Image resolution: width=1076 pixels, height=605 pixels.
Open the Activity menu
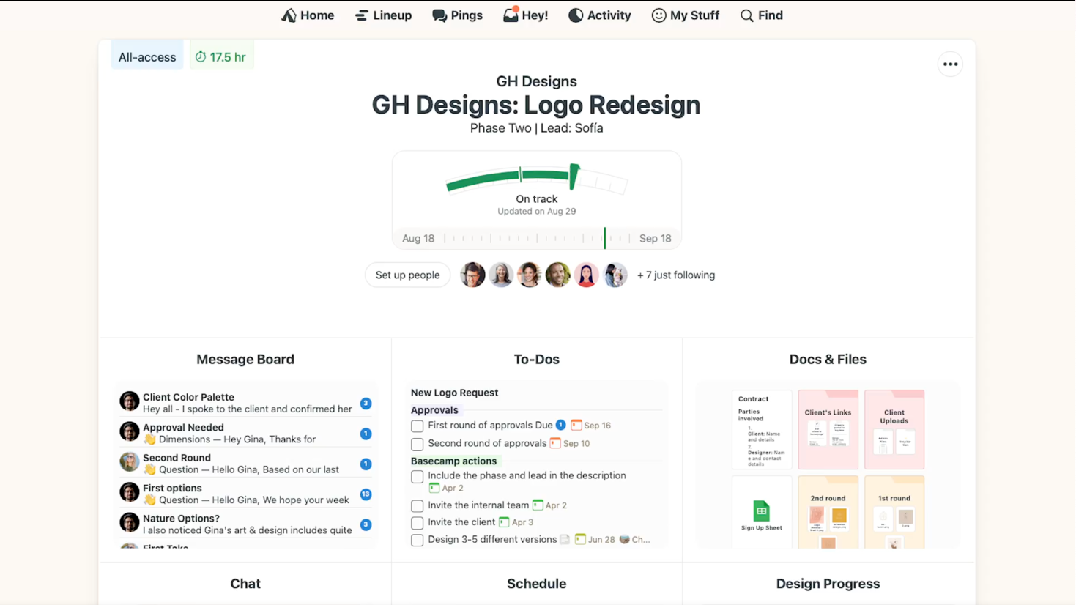599,15
